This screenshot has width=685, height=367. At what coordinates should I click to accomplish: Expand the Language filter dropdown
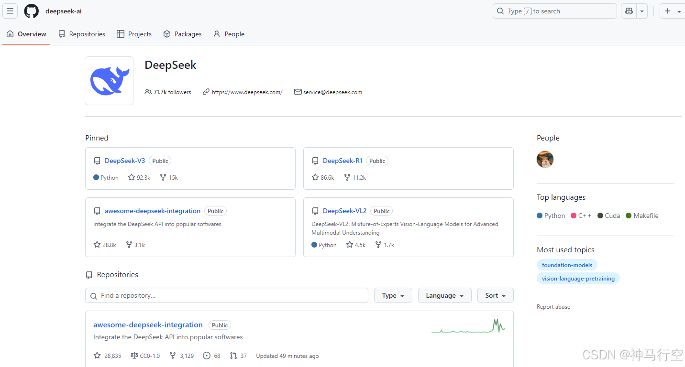445,295
